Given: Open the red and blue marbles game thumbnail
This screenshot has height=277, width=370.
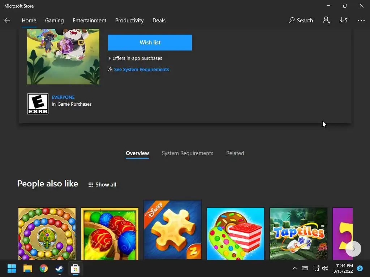Looking at the screenshot, I should point(110,234).
